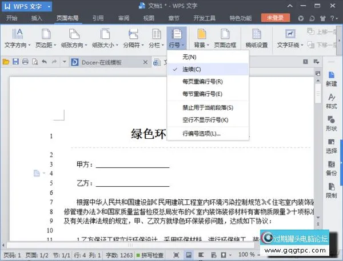343x261 pixels.
Task: Click the 下移一层 send backward button
Action: (321, 45)
